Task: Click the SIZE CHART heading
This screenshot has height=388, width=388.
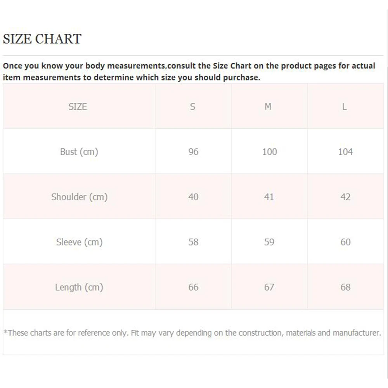Action: point(42,39)
